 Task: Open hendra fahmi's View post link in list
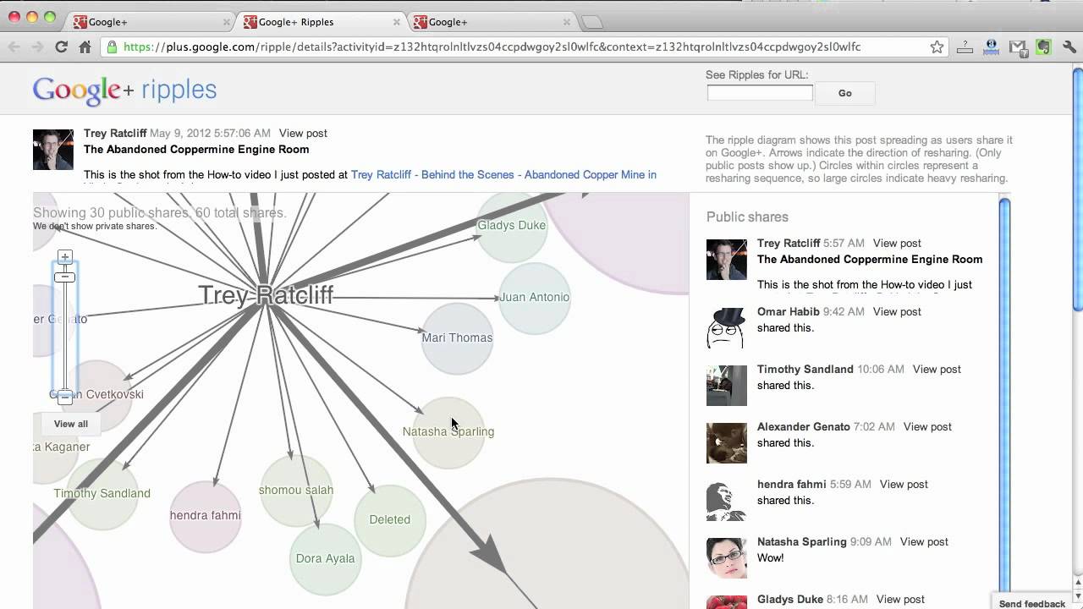click(x=904, y=485)
